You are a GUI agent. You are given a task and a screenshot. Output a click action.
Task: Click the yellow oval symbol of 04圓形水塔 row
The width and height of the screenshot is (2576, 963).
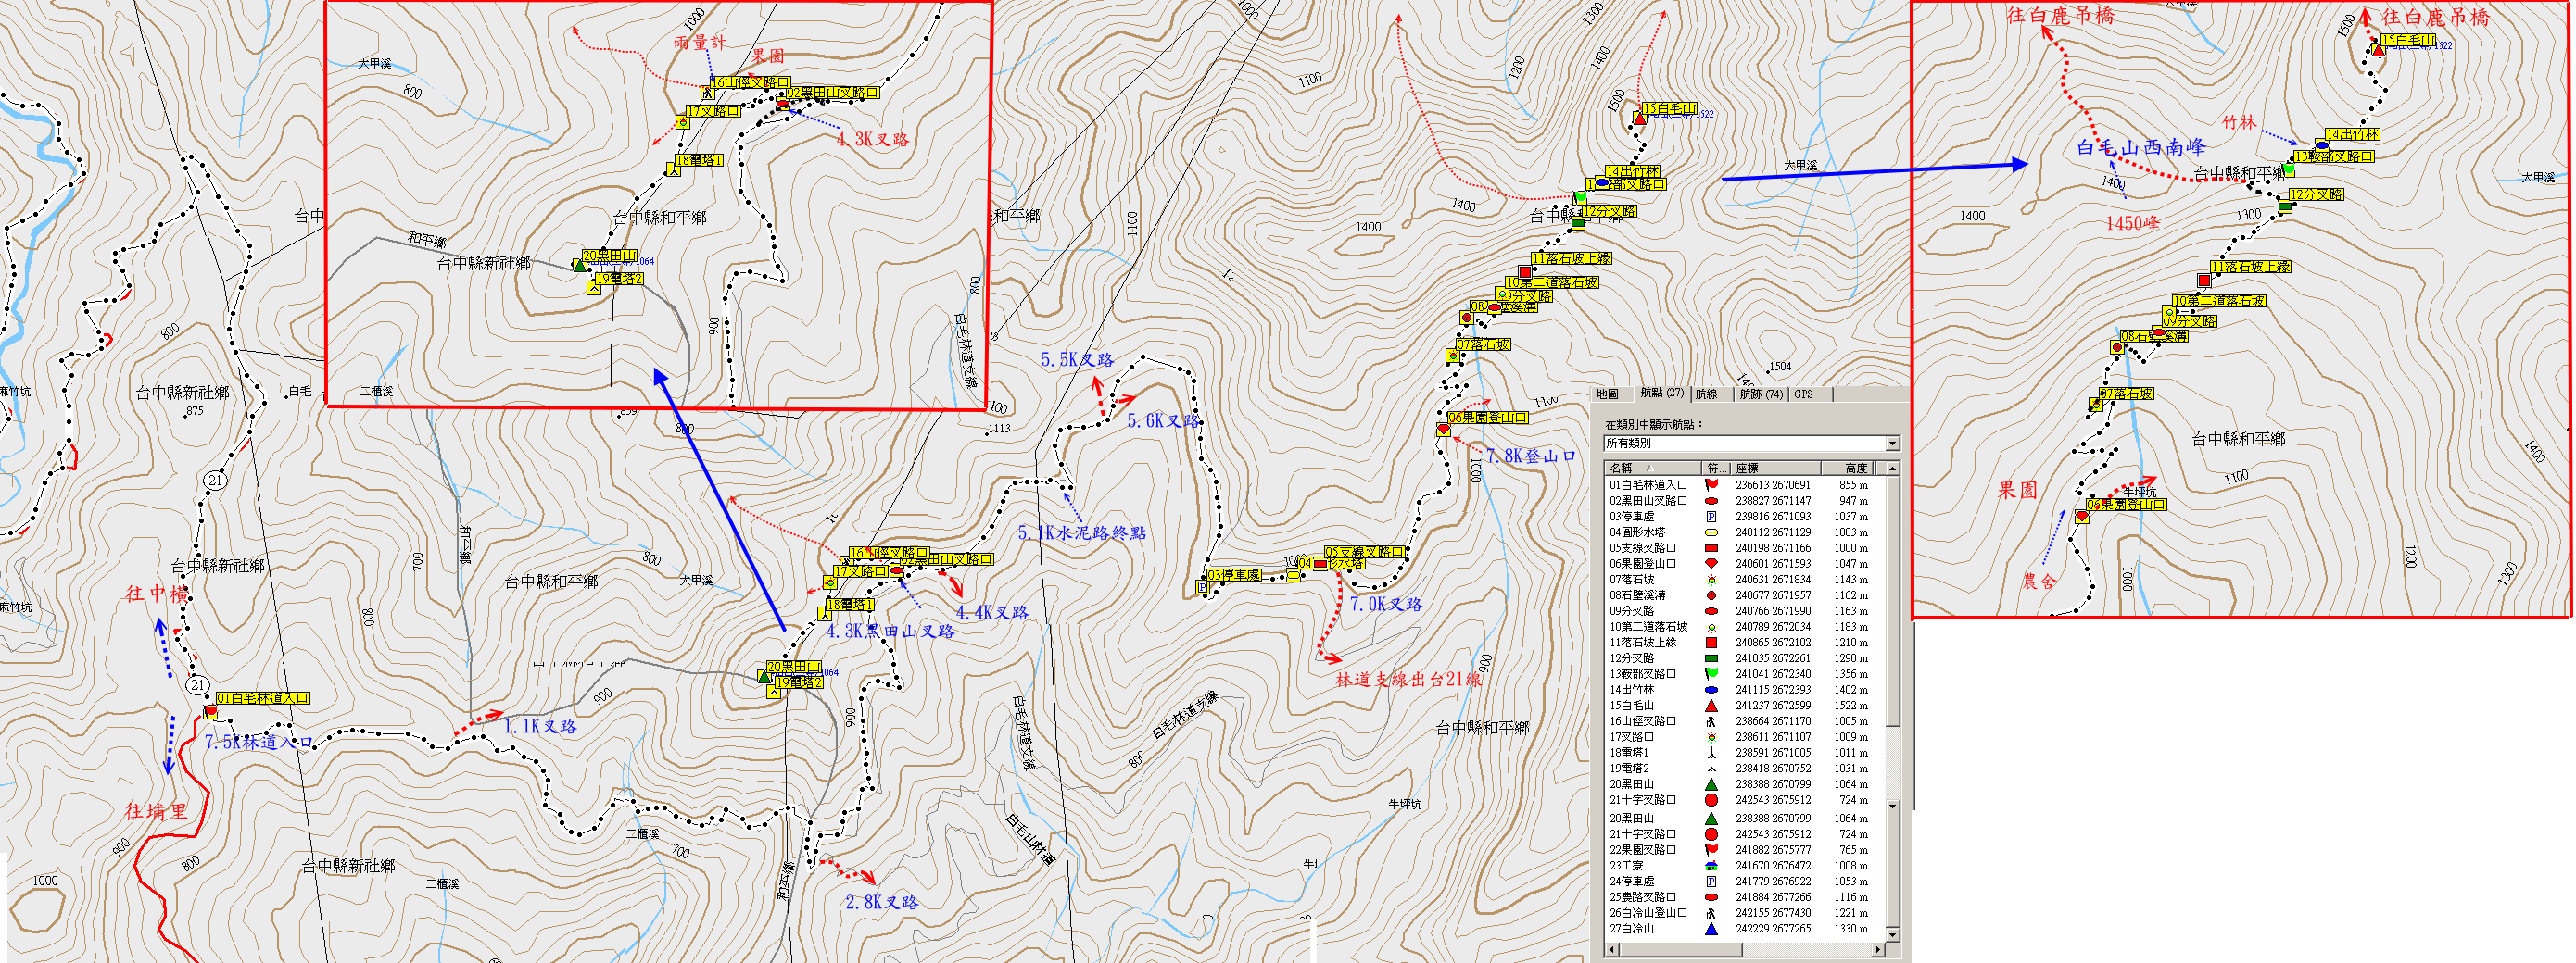coord(1711,532)
